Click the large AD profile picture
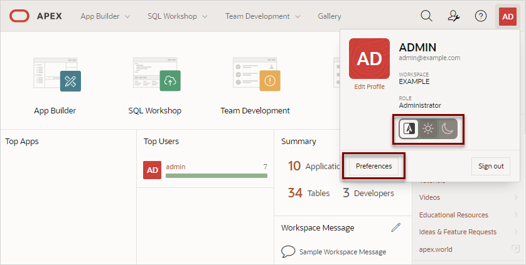 click(x=369, y=59)
